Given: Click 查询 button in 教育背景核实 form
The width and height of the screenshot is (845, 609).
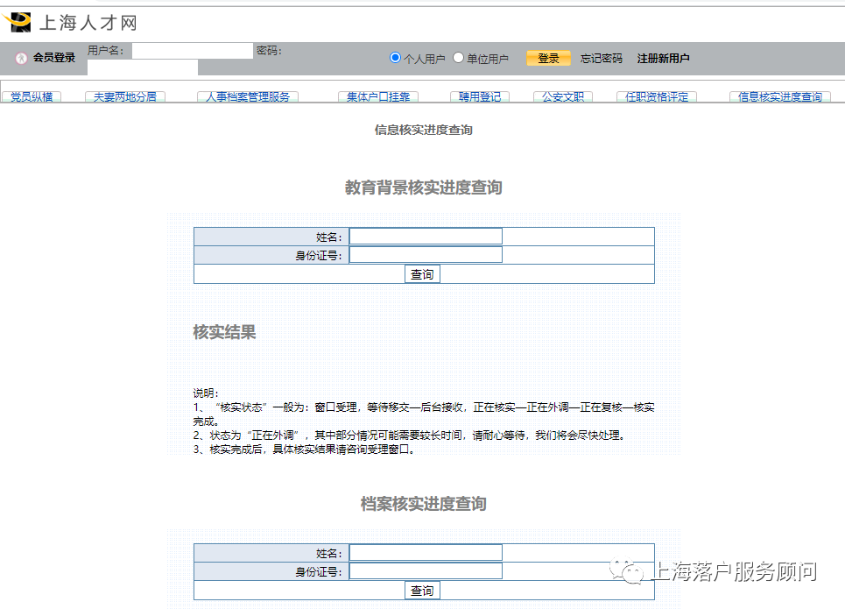Looking at the screenshot, I should (422, 274).
